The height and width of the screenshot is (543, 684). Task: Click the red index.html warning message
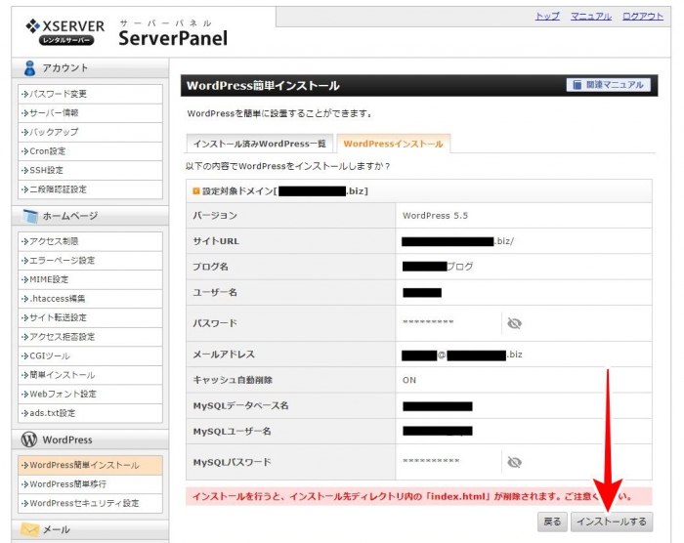click(x=419, y=496)
